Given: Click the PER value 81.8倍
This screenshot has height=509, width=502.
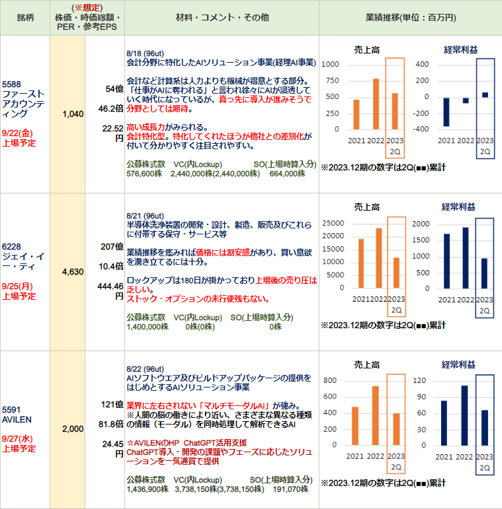Looking at the screenshot, I should click(x=111, y=424).
